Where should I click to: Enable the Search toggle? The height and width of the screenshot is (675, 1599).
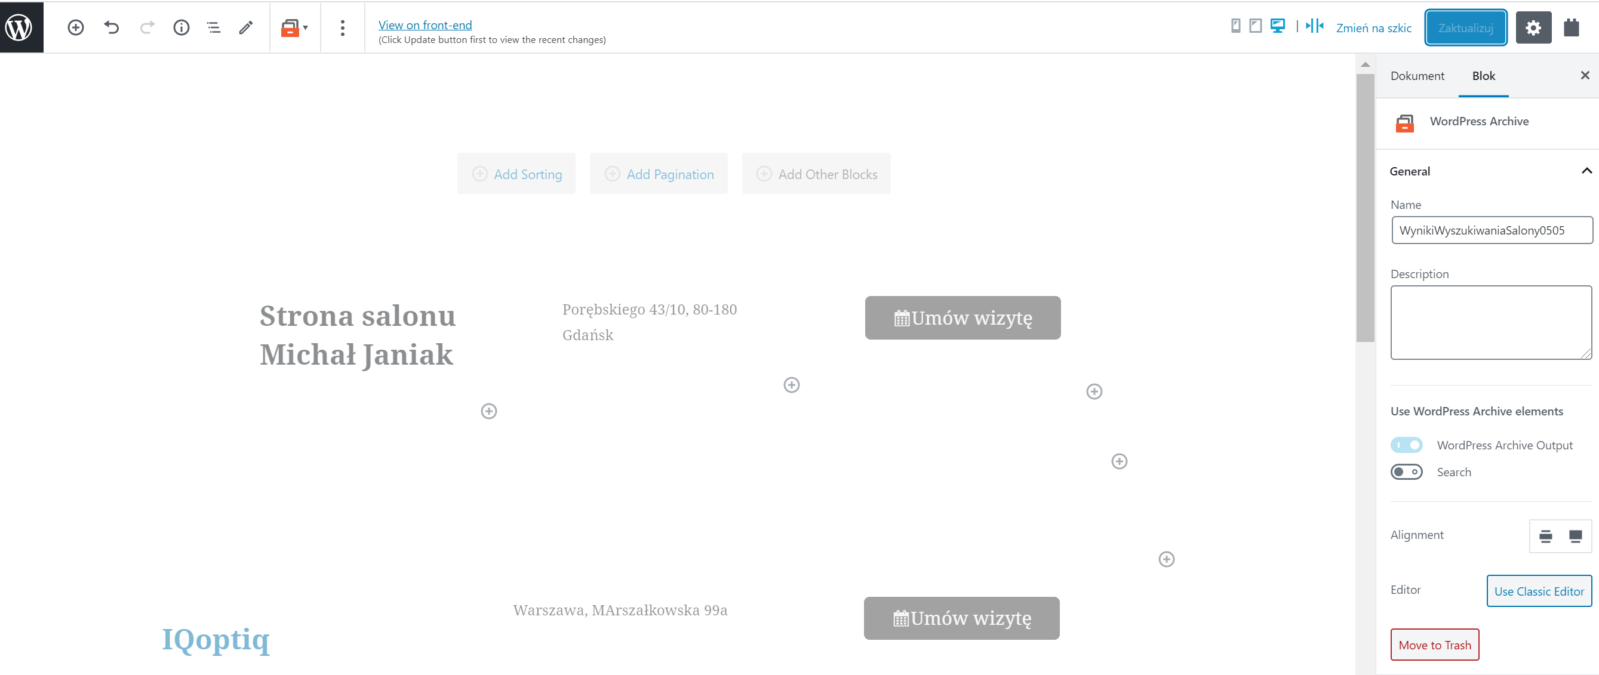tap(1407, 472)
